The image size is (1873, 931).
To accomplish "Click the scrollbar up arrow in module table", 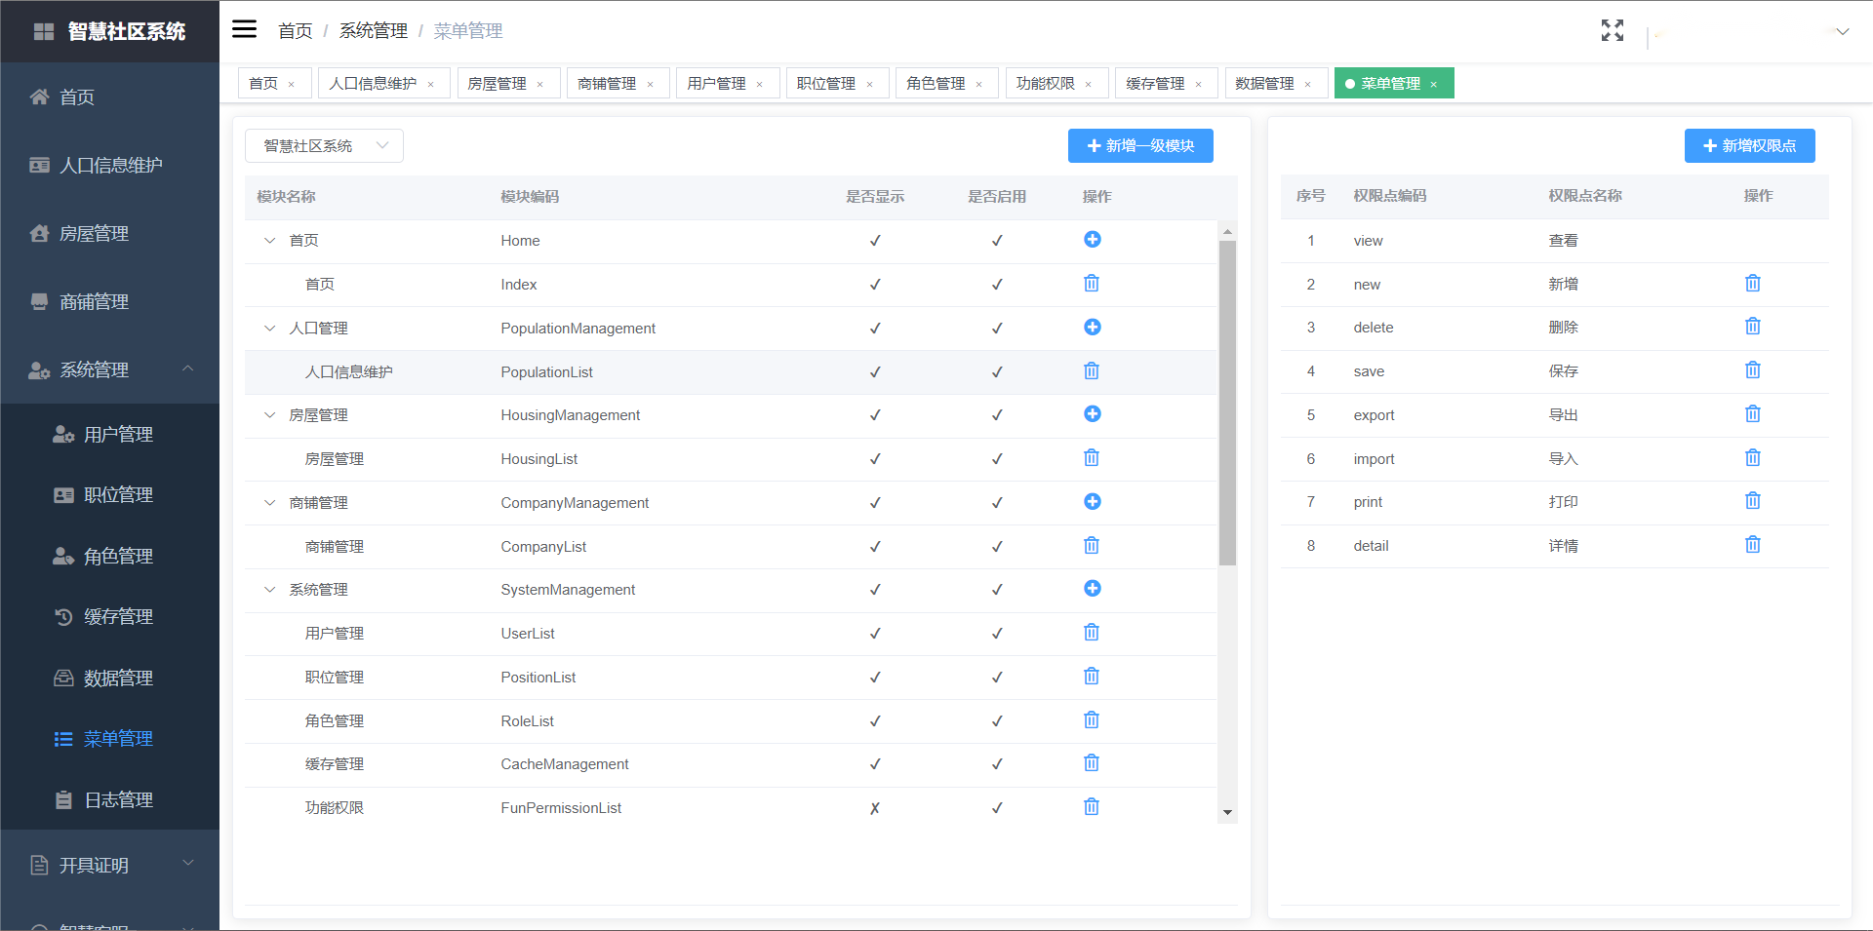I will [1227, 231].
